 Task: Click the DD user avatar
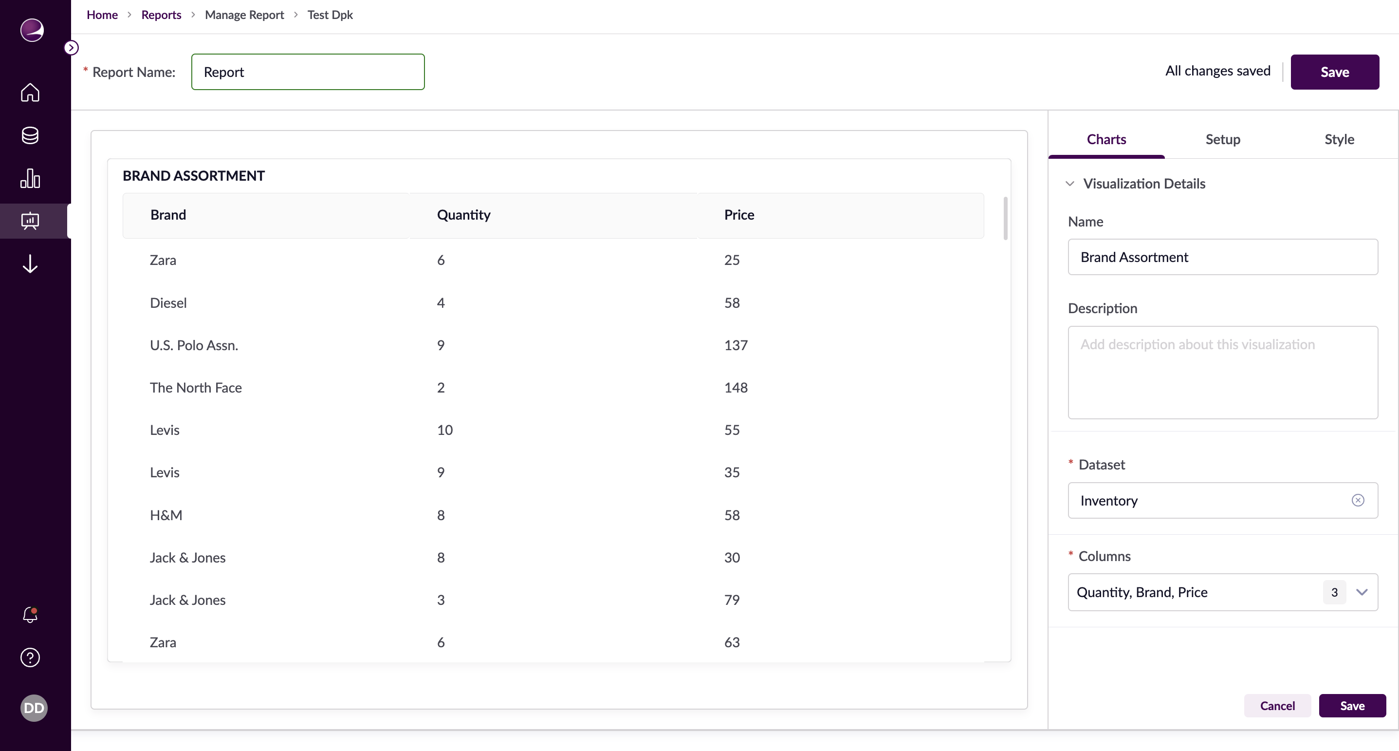click(x=34, y=708)
